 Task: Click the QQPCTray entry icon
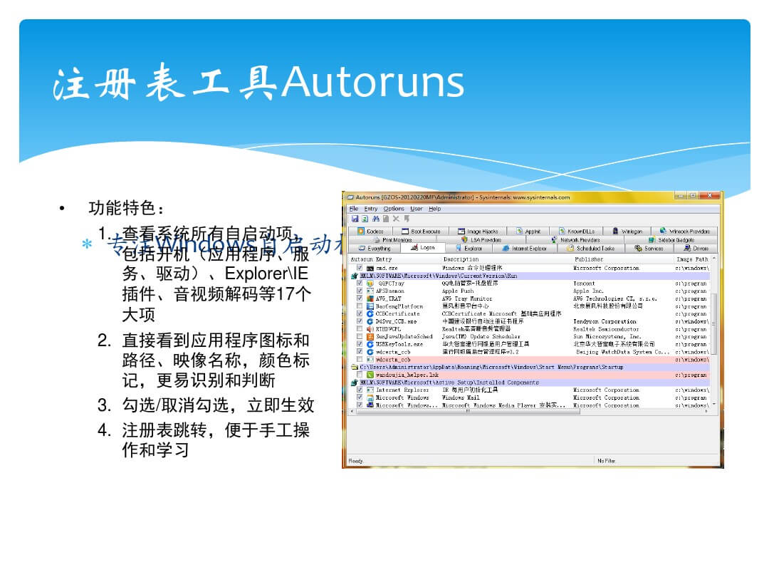click(370, 284)
